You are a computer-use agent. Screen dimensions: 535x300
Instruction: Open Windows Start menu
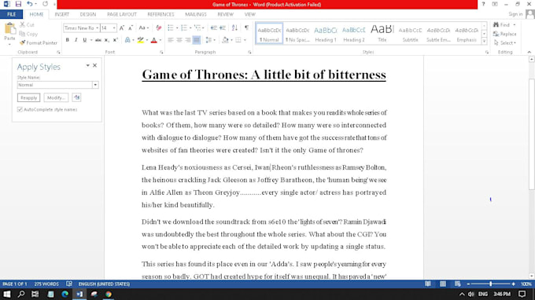coord(6,294)
